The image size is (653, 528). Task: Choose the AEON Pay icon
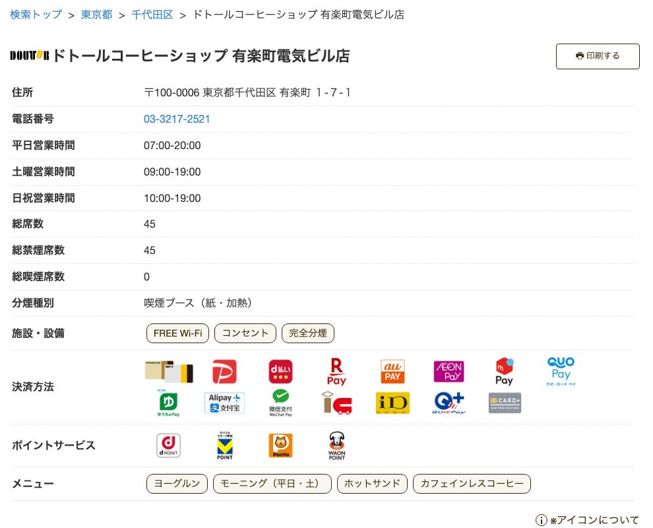point(449,372)
